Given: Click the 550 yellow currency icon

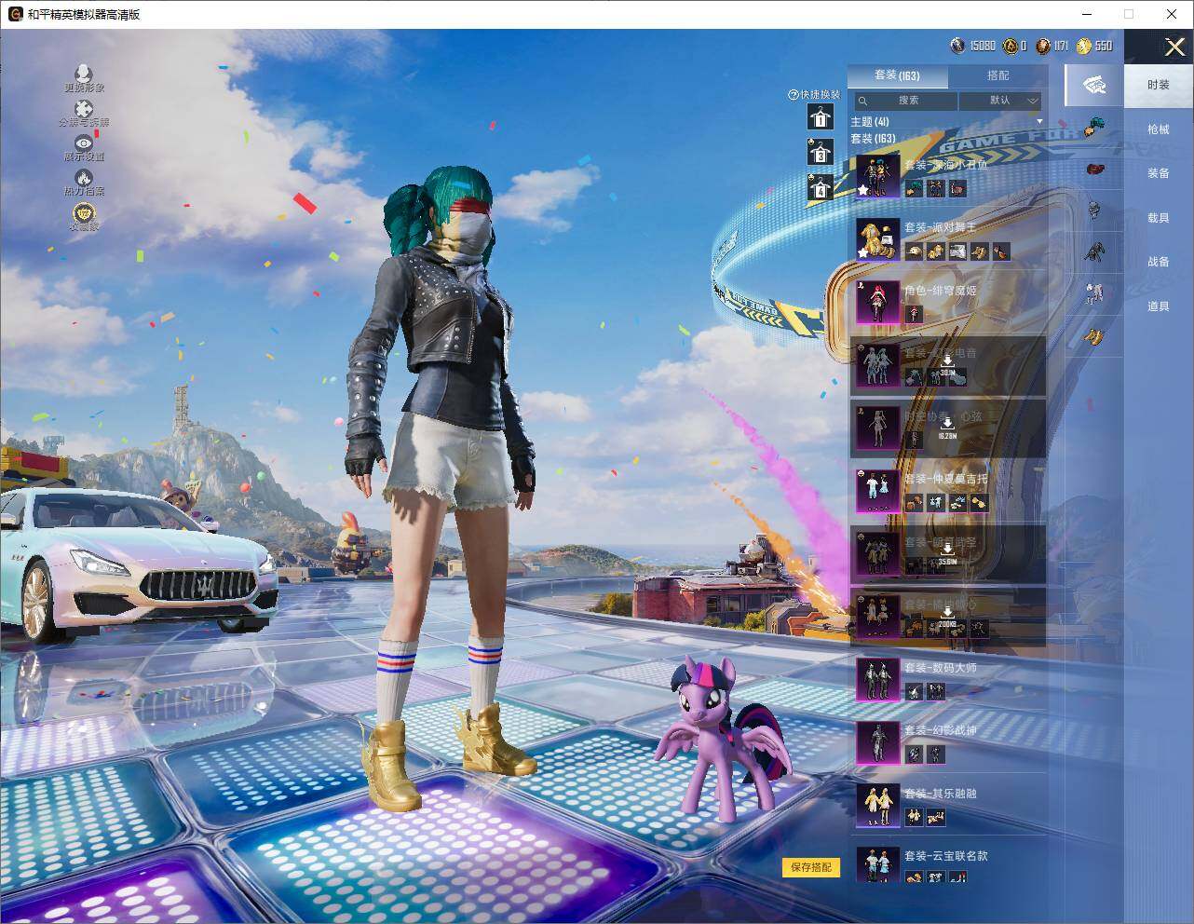Looking at the screenshot, I should pos(1084,46).
